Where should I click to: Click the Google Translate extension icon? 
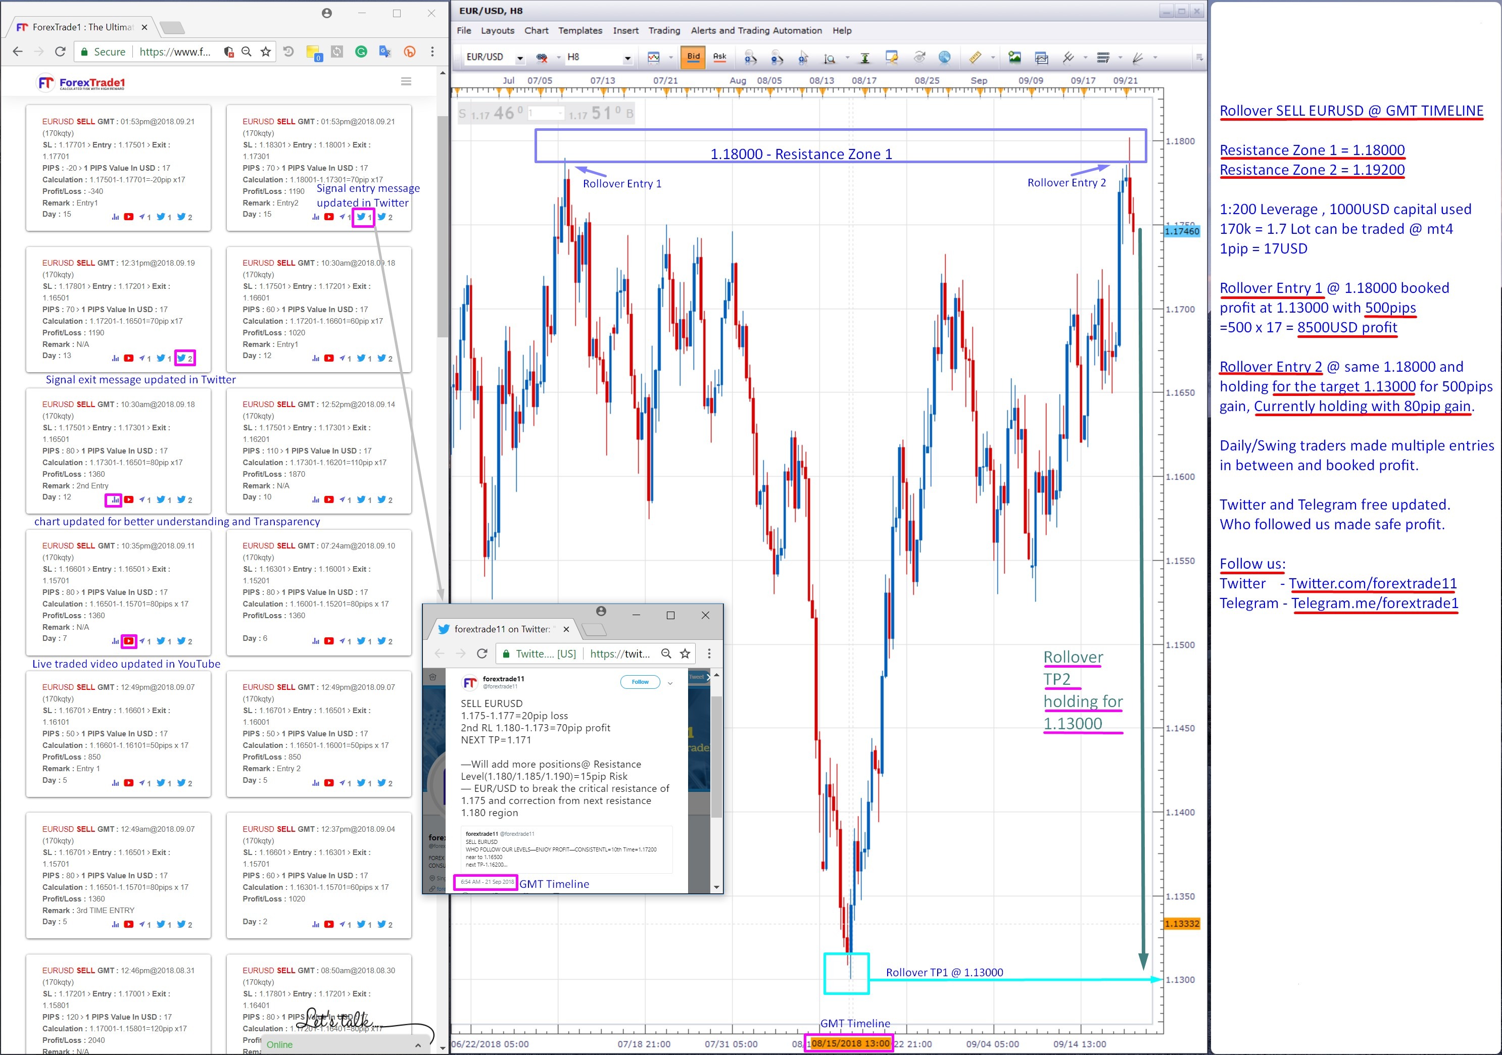click(x=384, y=51)
